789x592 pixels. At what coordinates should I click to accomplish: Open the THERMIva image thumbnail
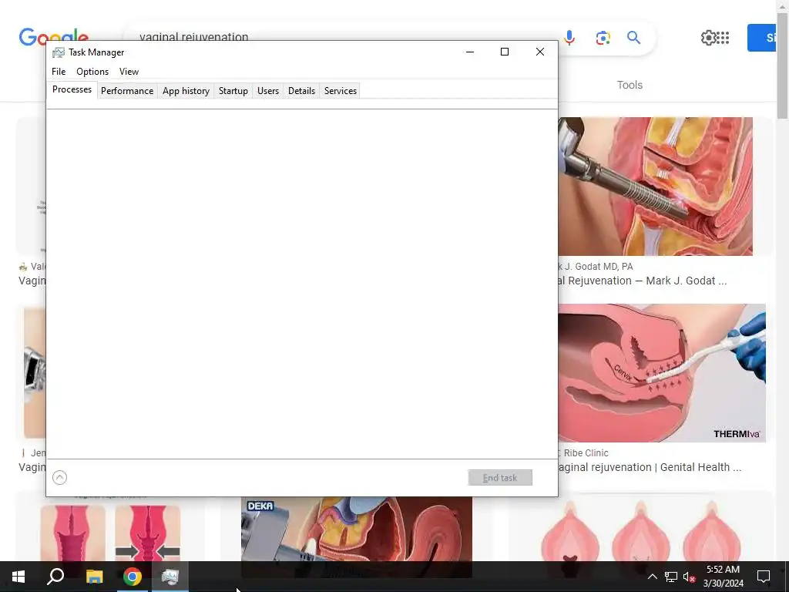pos(662,373)
